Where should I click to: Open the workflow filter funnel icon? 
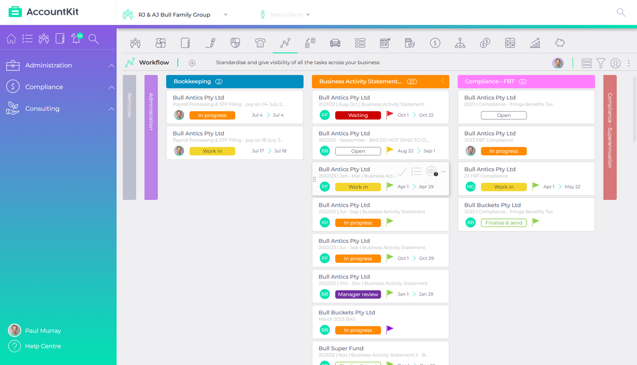(x=601, y=63)
